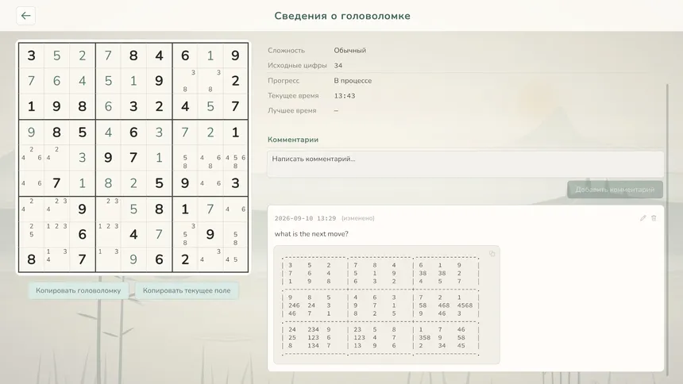Select the sudoku cell with candidates 2 5

pos(31,234)
